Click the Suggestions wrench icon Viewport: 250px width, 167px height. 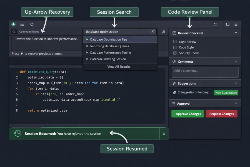(174, 83)
